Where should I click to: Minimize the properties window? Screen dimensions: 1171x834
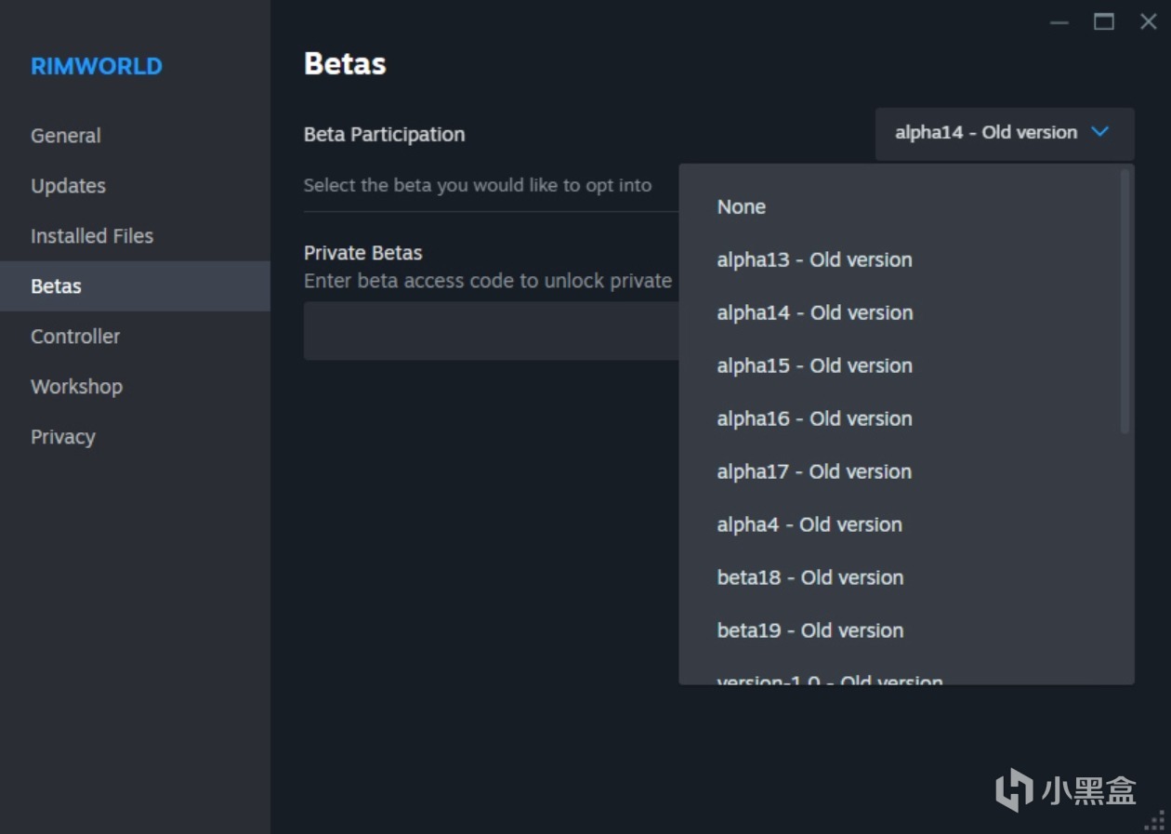(x=1059, y=22)
